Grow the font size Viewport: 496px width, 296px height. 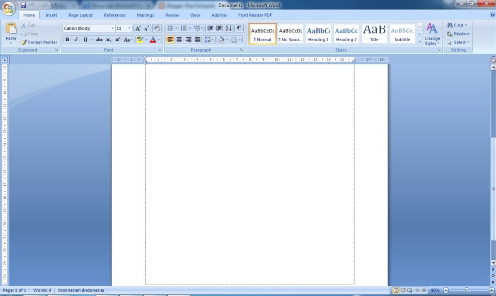pos(138,29)
